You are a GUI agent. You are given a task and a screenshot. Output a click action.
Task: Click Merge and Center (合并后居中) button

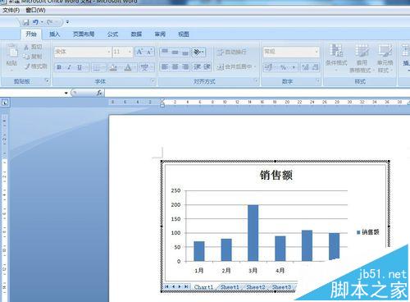point(235,66)
